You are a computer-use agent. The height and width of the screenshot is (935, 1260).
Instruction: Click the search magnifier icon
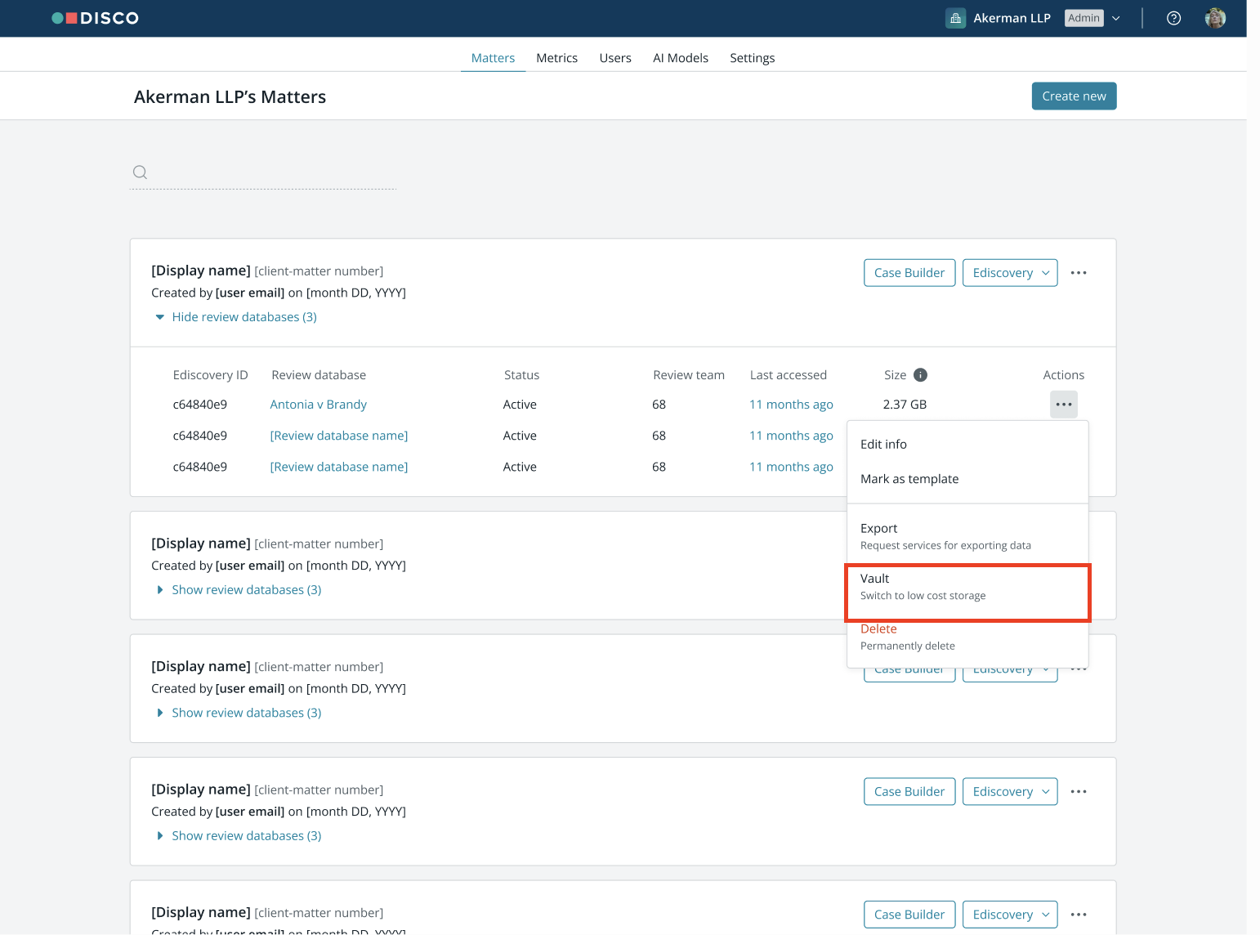pyautogui.click(x=140, y=172)
